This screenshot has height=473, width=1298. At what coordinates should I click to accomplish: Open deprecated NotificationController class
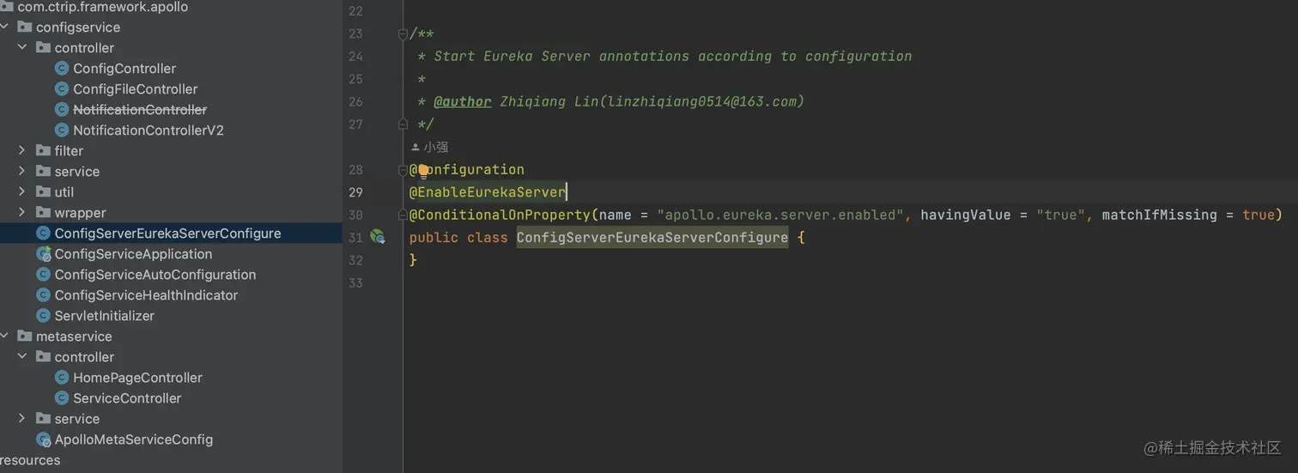pyautogui.click(x=140, y=110)
